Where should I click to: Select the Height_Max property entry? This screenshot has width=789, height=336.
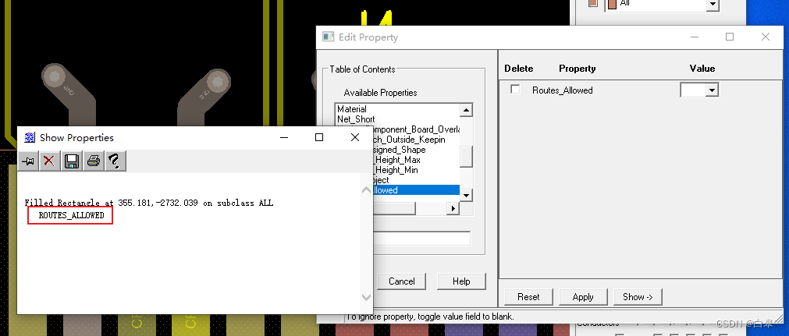[397, 160]
